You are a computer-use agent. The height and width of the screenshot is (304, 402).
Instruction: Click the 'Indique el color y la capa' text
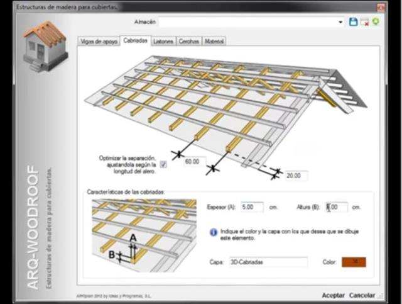(289, 235)
